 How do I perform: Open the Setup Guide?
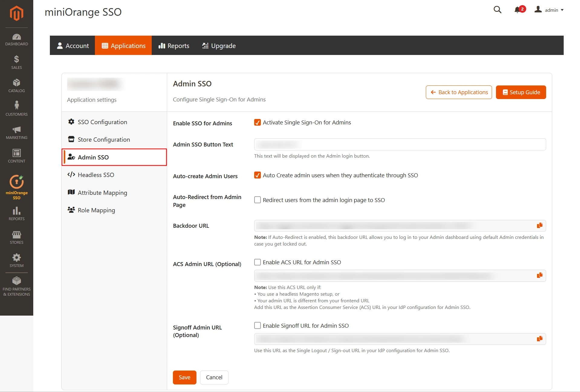coord(521,92)
